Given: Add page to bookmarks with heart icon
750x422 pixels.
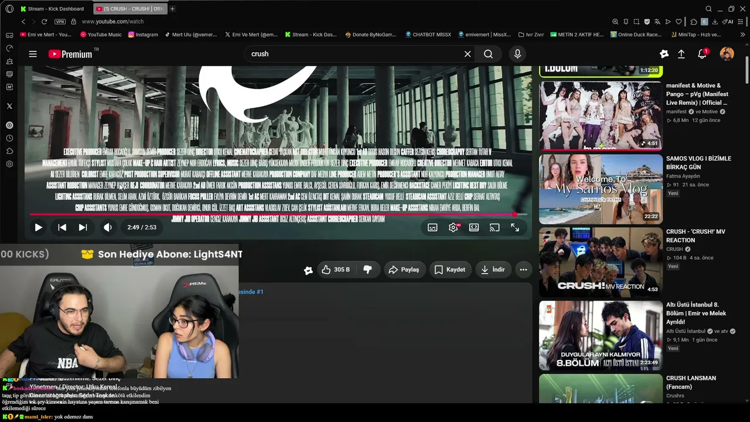Looking at the screenshot, I should click(679, 22).
